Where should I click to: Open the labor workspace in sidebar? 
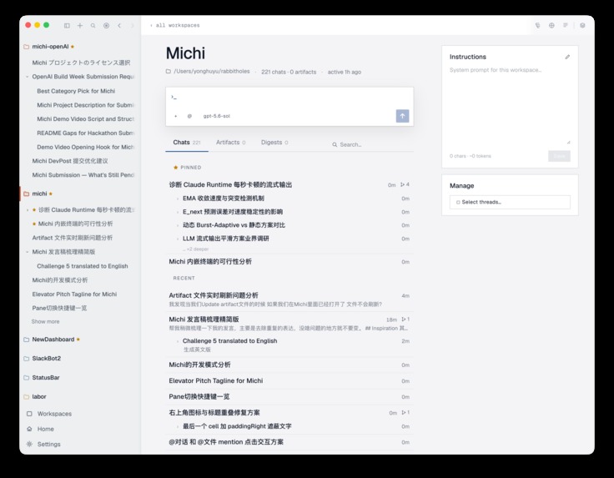[39, 396]
